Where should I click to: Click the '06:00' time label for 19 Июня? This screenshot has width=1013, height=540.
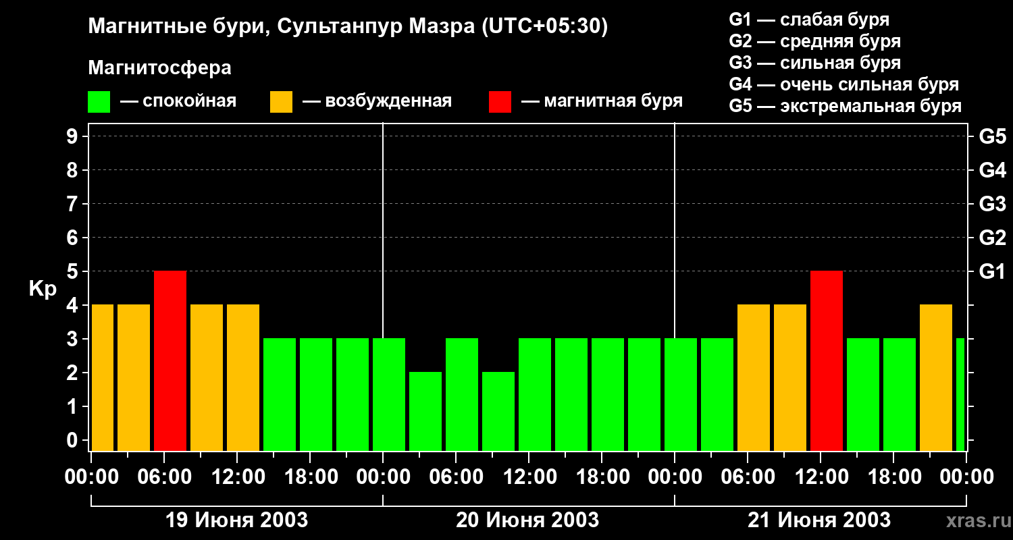tap(164, 477)
